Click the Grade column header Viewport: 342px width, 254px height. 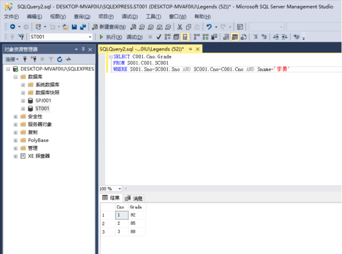click(x=137, y=207)
